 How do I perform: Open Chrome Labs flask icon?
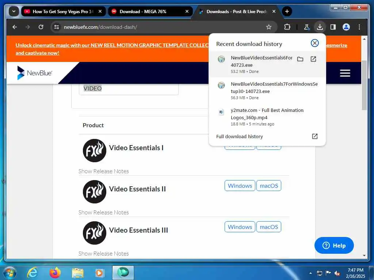click(x=306, y=27)
